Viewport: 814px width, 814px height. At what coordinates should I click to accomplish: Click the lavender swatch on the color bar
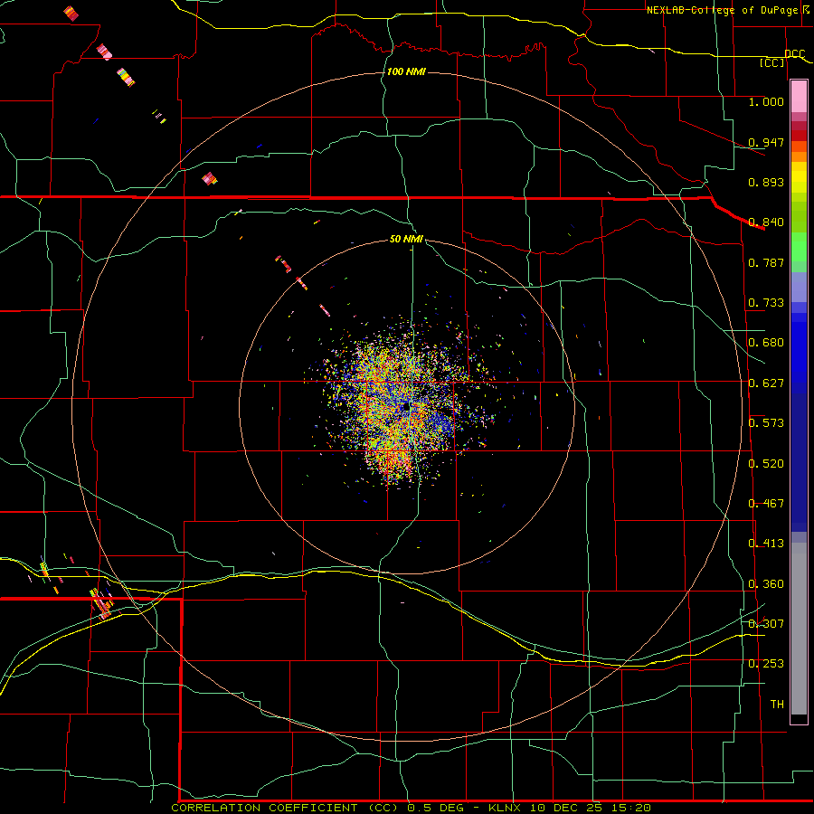(799, 287)
